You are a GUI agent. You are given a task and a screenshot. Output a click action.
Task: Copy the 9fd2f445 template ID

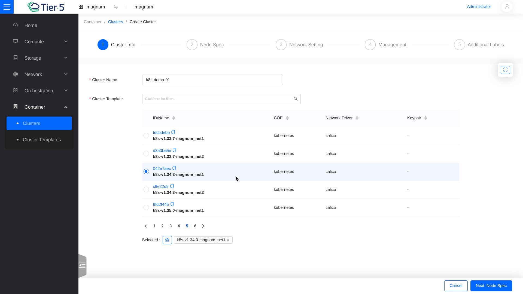coord(172,204)
